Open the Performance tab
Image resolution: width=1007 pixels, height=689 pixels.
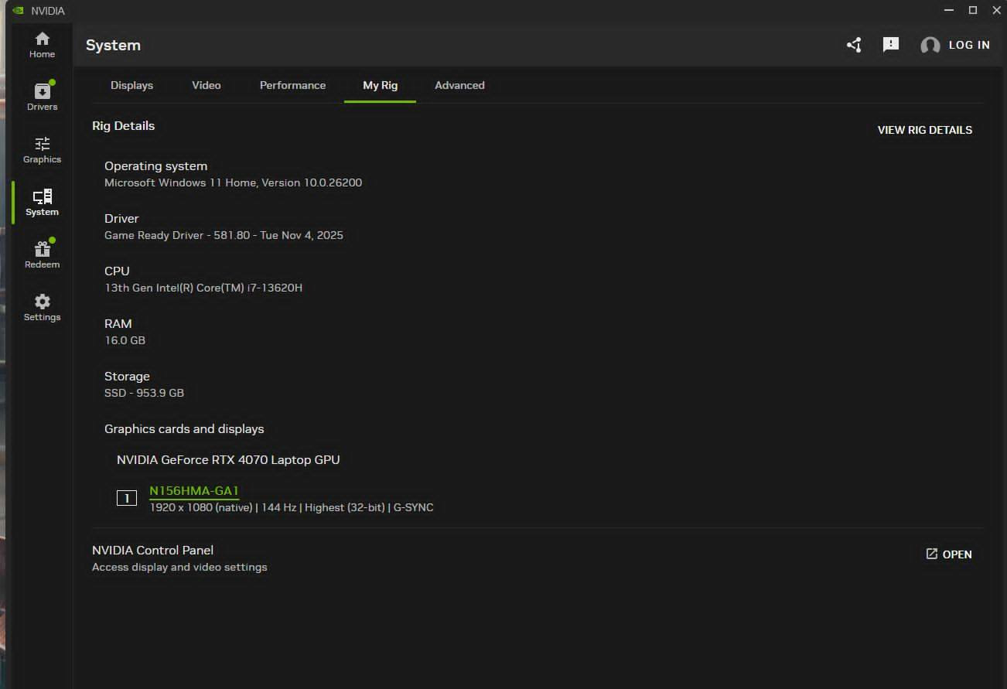[292, 85]
